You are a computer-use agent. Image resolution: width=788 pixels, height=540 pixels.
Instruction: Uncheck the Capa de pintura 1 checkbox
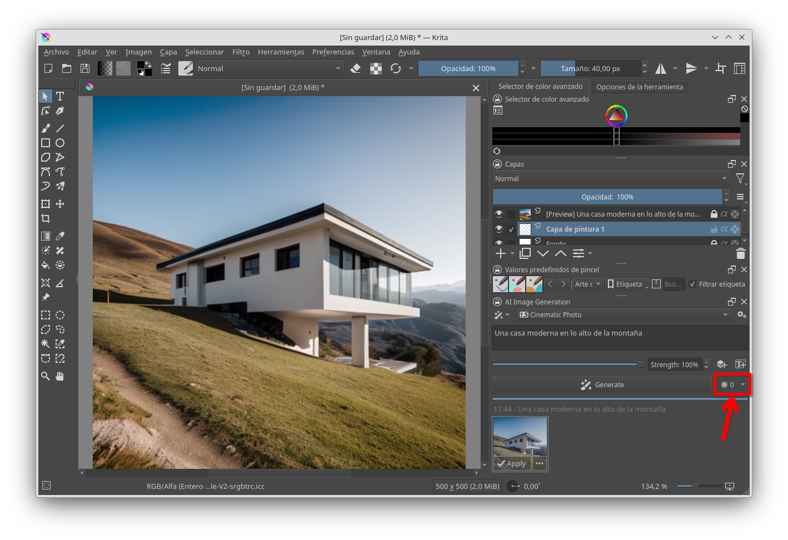coord(511,229)
